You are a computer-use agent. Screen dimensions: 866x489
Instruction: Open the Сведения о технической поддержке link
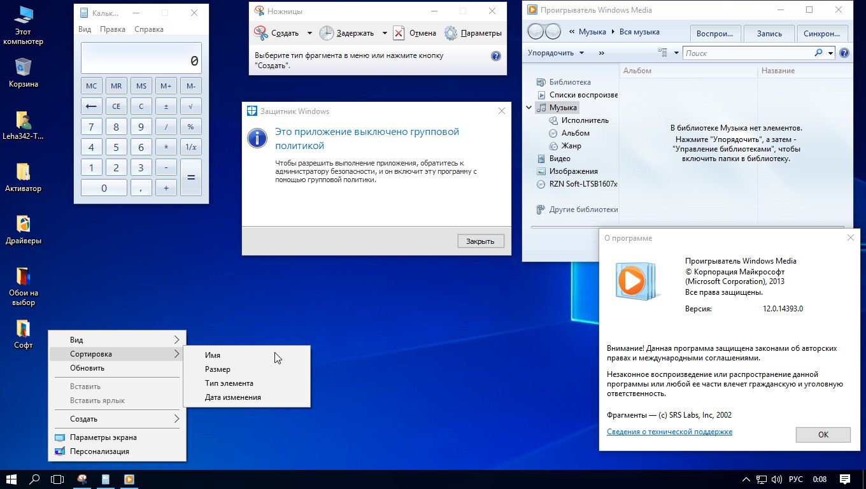click(669, 432)
